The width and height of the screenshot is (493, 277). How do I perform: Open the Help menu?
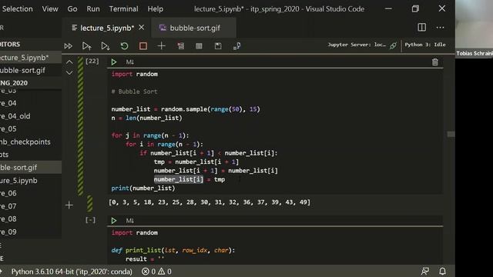click(x=156, y=8)
